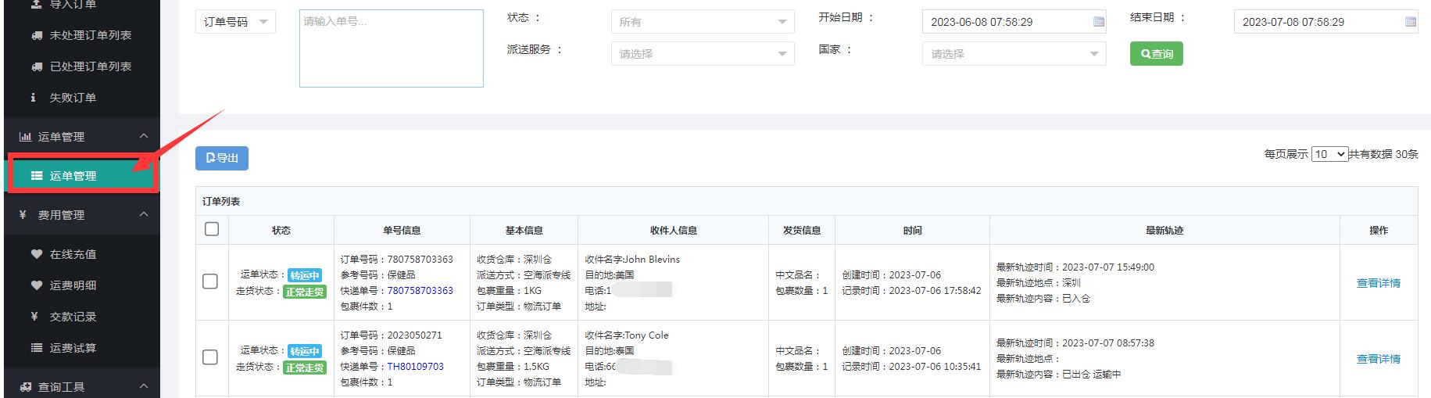Toggle the select-all checkbox in table header
This screenshot has height=398, width=1431.
[212, 229]
